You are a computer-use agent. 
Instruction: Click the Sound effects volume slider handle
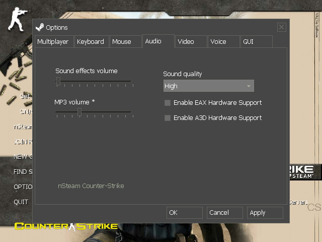[58, 81]
